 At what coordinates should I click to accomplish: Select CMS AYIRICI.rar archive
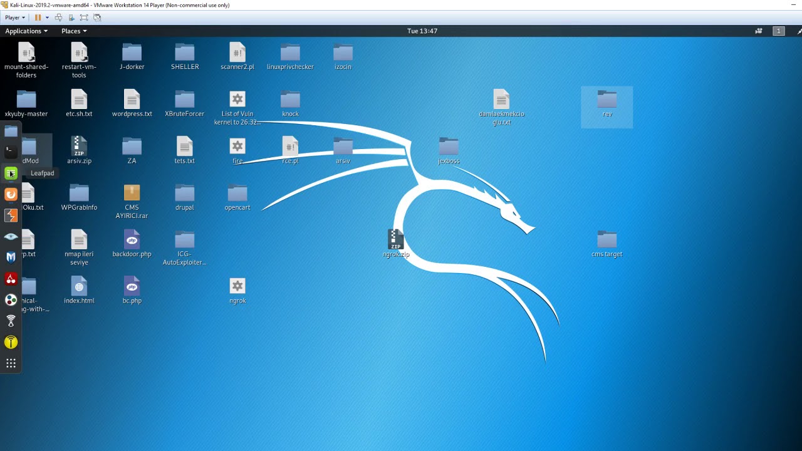132,201
